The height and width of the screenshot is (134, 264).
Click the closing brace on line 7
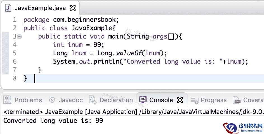(x=40, y=70)
